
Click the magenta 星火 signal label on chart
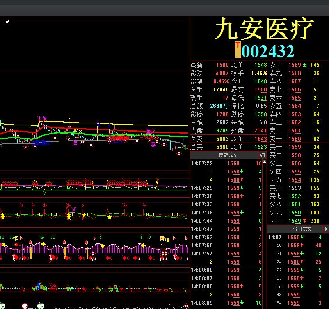tap(151, 131)
